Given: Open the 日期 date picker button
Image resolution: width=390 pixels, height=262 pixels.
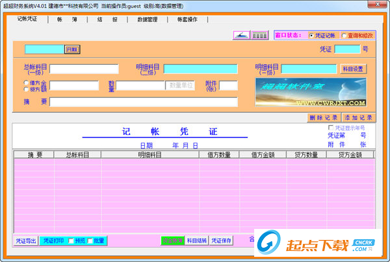Looking at the screenshot, I should (x=72, y=49).
